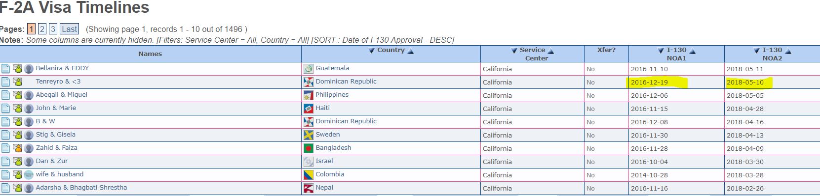Open timeline document icon for Bellanira & EDDY
Viewport: 820px width, 196px height.
click(x=5, y=69)
